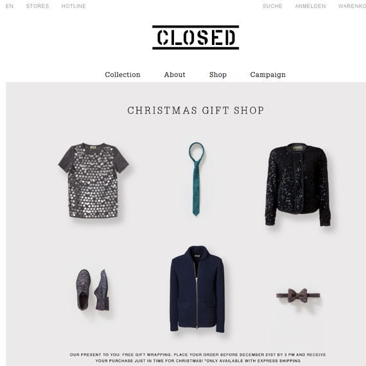Viewport: 366px width, 366px height.
Task: Switch language via EN link
Action: (x=10, y=6)
